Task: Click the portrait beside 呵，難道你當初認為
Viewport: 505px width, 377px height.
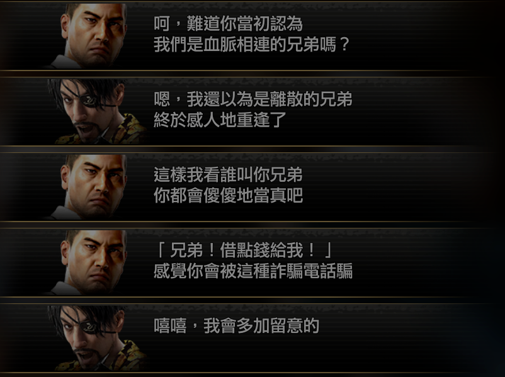Action: click(x=90, y=36)
